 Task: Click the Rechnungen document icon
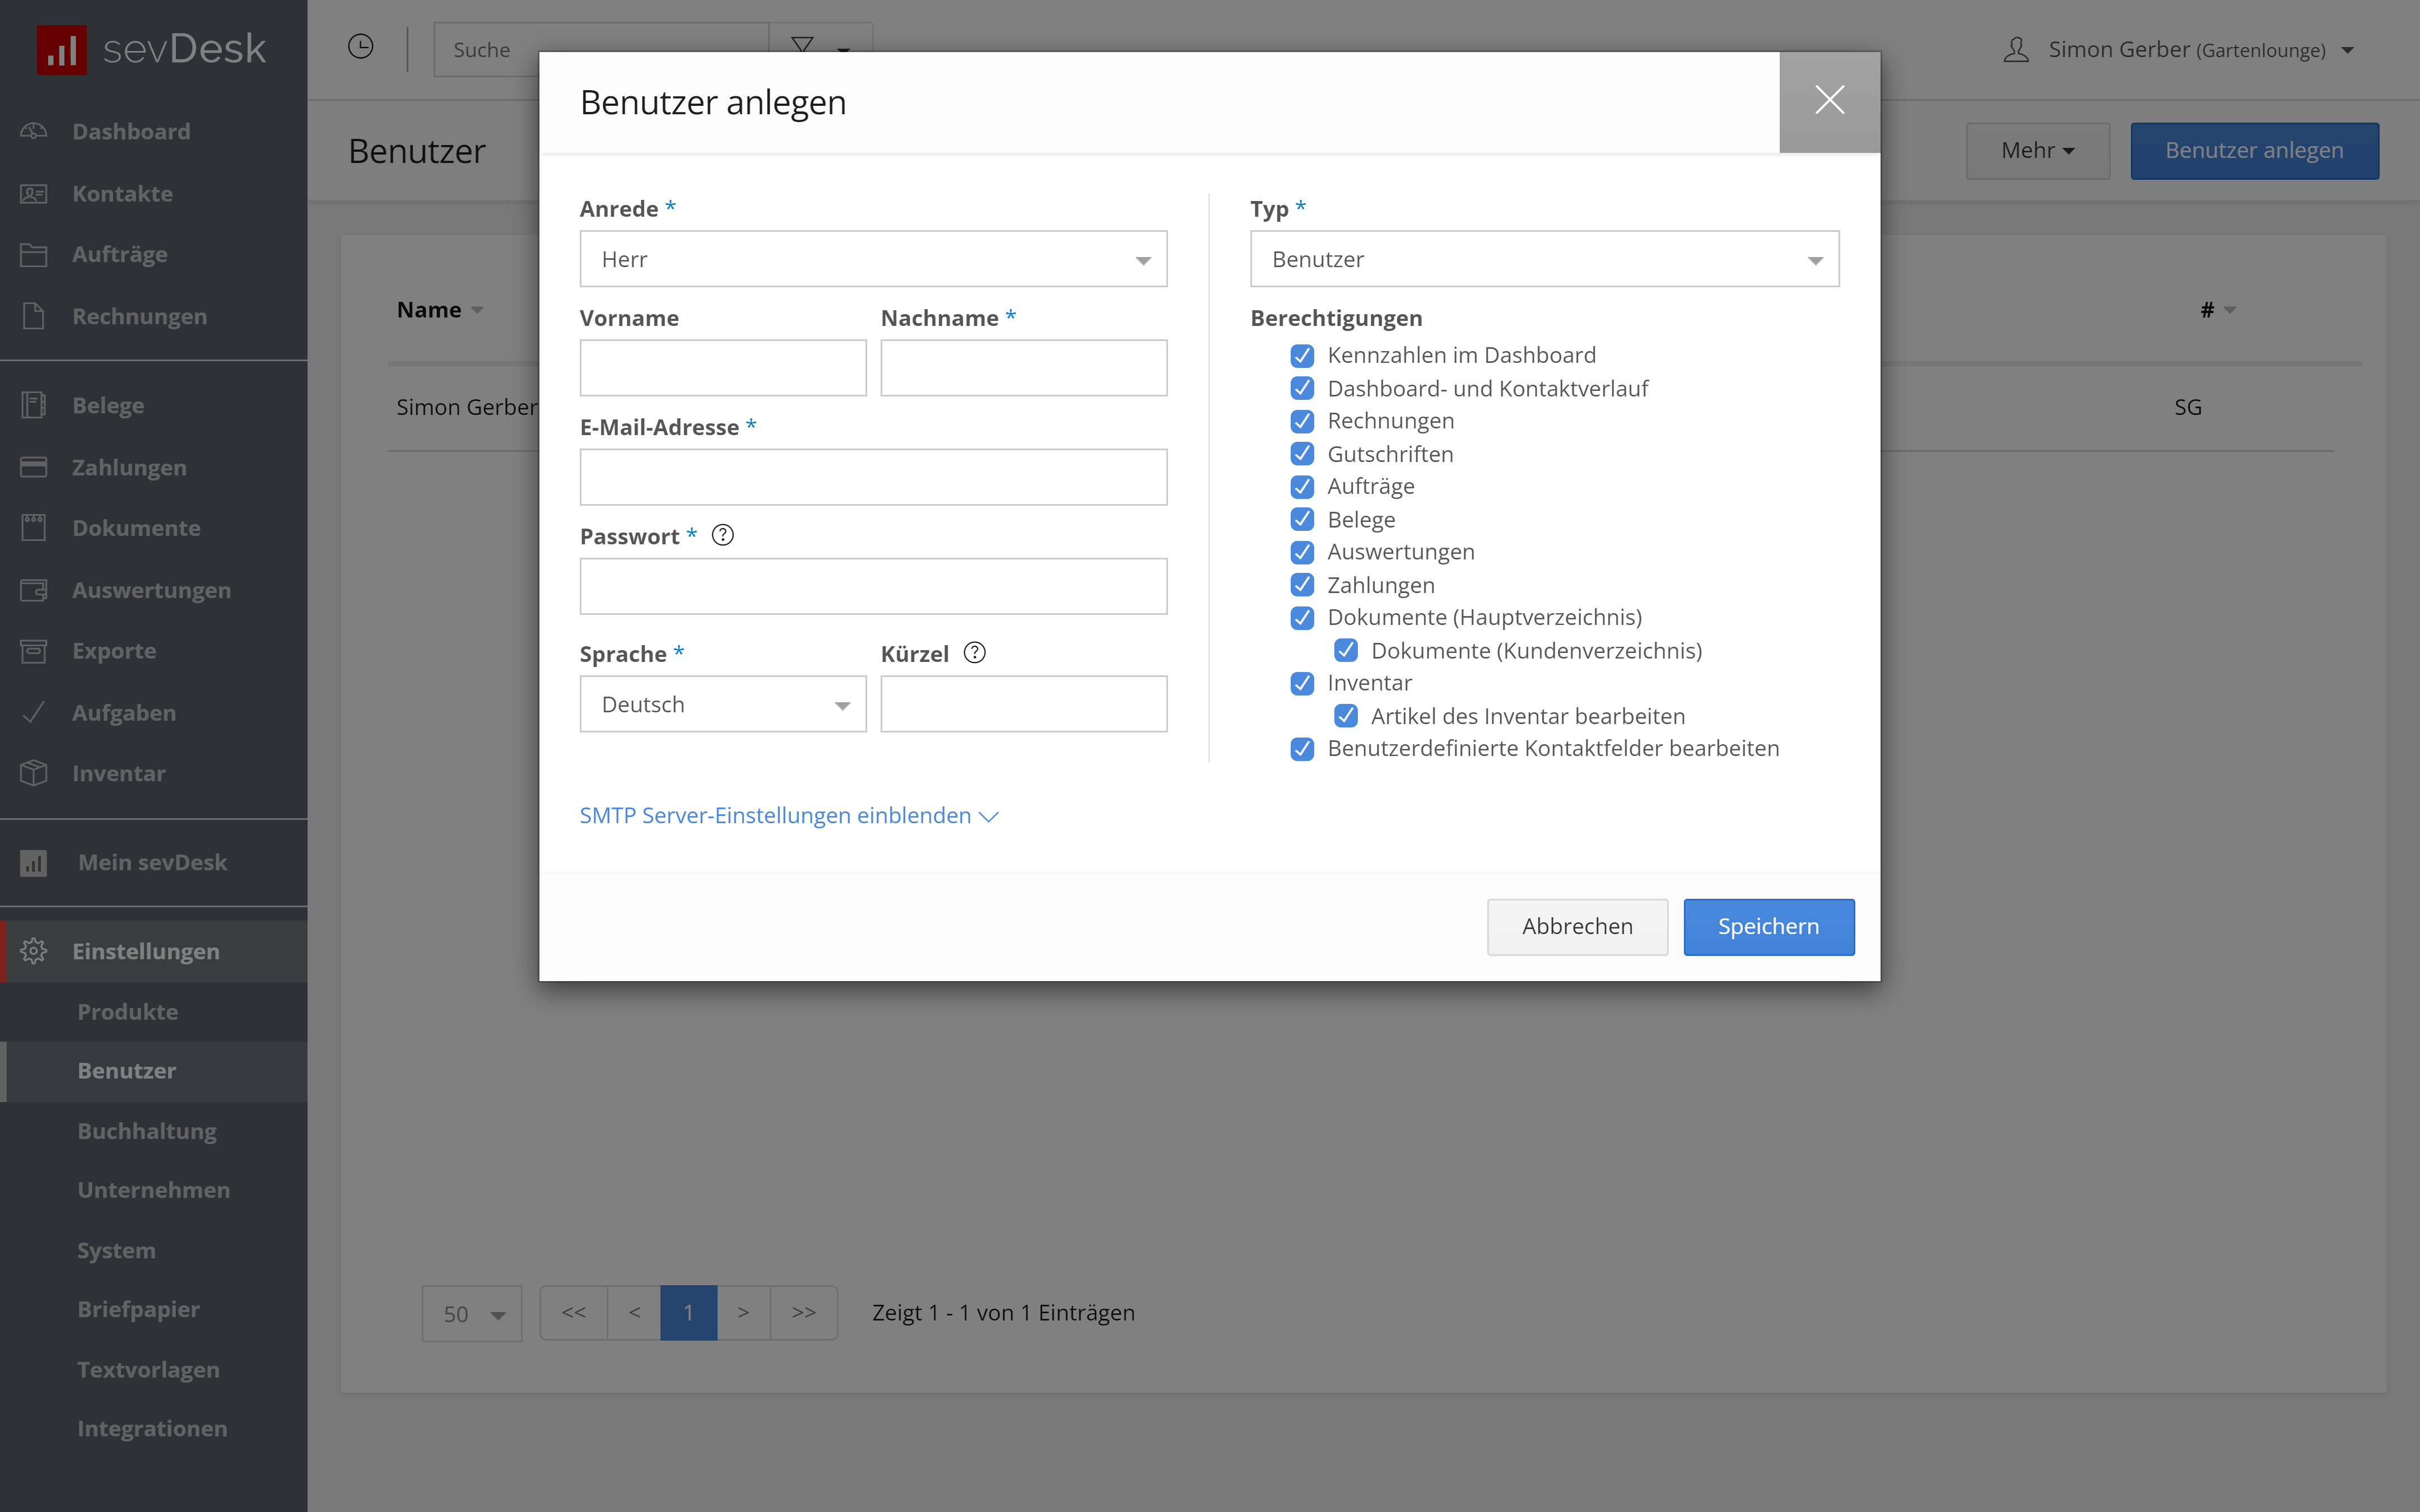(34, 316)
